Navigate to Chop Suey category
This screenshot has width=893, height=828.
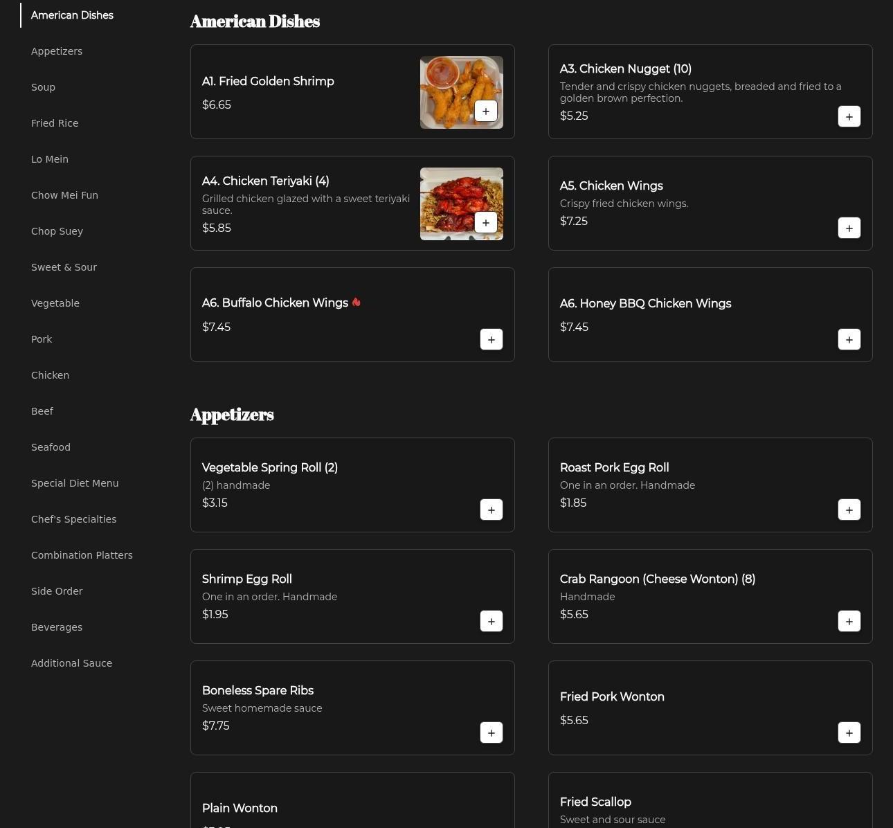[57, 231]
